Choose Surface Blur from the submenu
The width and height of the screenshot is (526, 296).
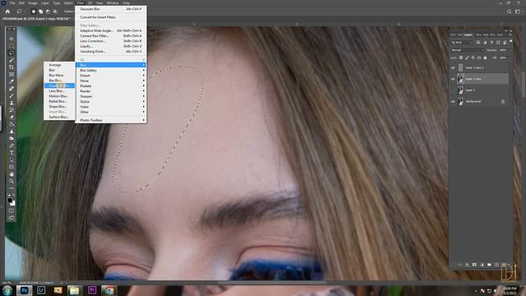tap(59, 117)
